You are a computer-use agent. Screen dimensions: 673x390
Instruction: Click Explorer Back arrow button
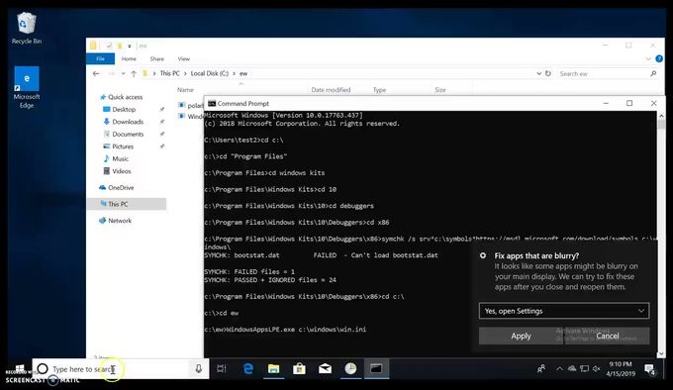pos(96,74)
